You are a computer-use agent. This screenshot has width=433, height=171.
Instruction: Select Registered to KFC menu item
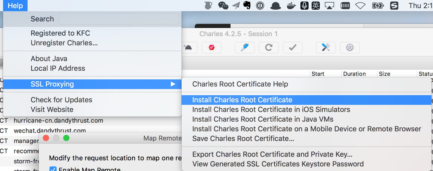[x=92, y=33]
